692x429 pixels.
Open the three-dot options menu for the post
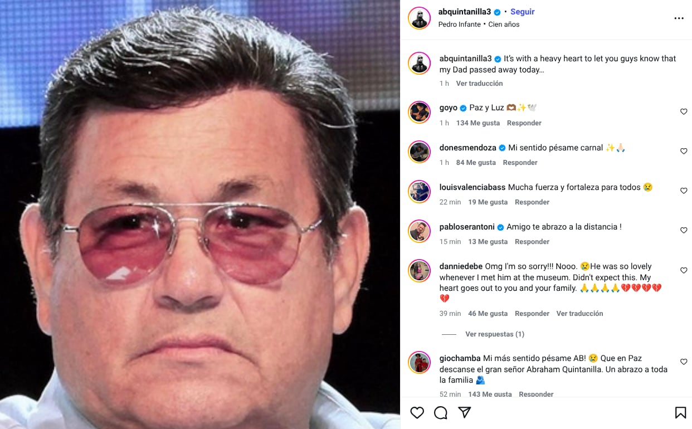679,18
